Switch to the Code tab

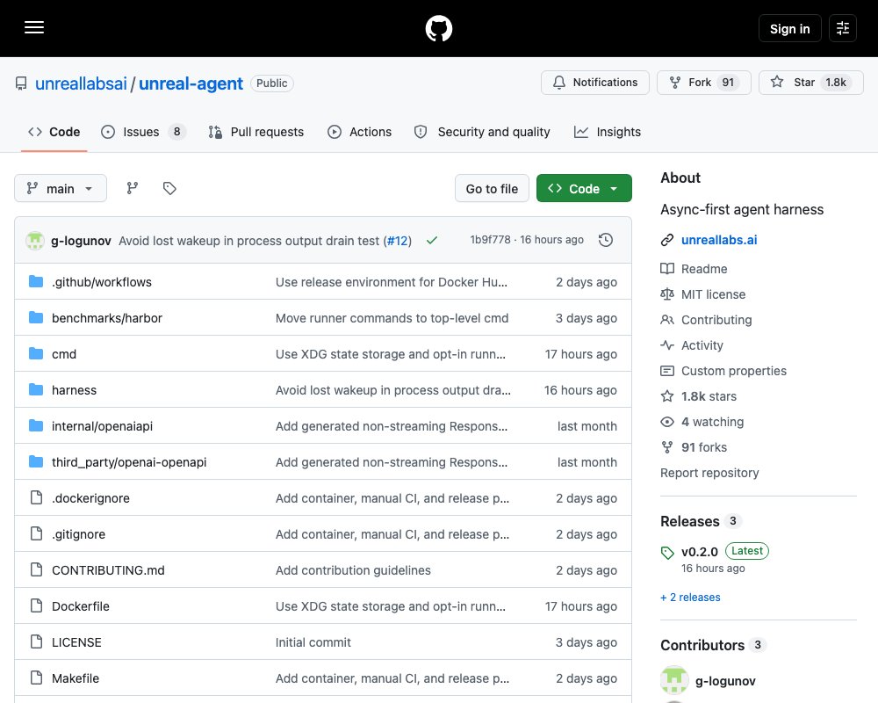coord(54,132)
